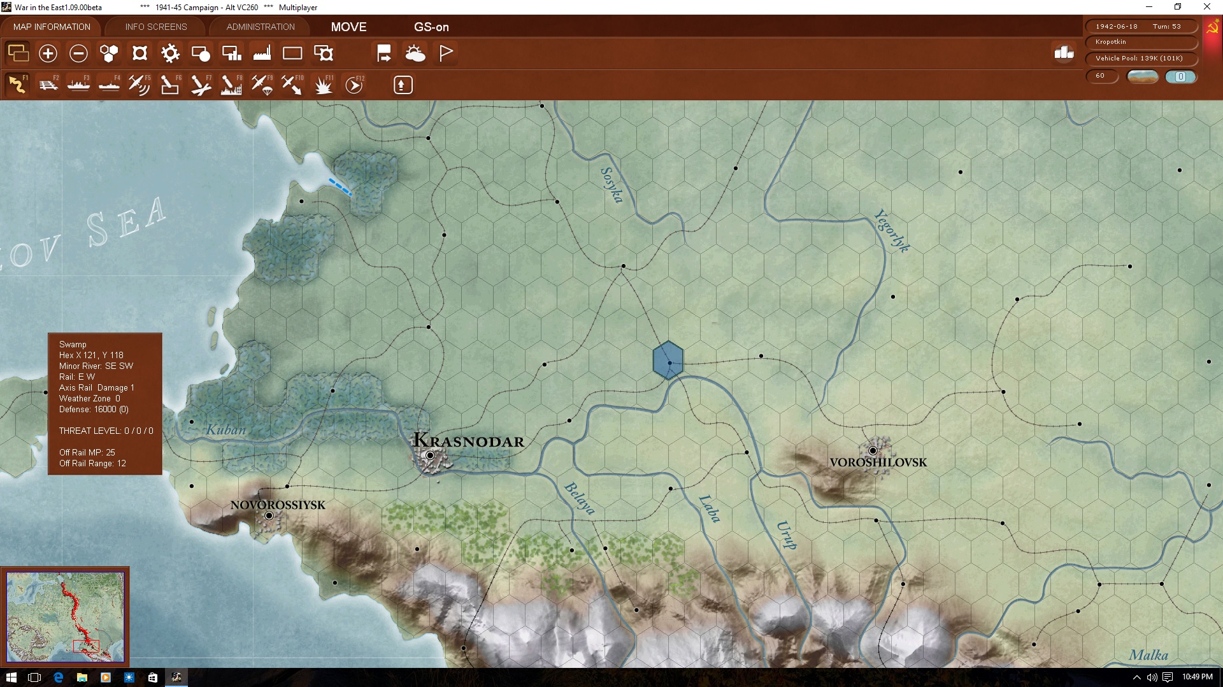Viewport: 1223px width, 687px height.
Task: Click the Off Rail MP: 25 text
Action: [87, 452]
